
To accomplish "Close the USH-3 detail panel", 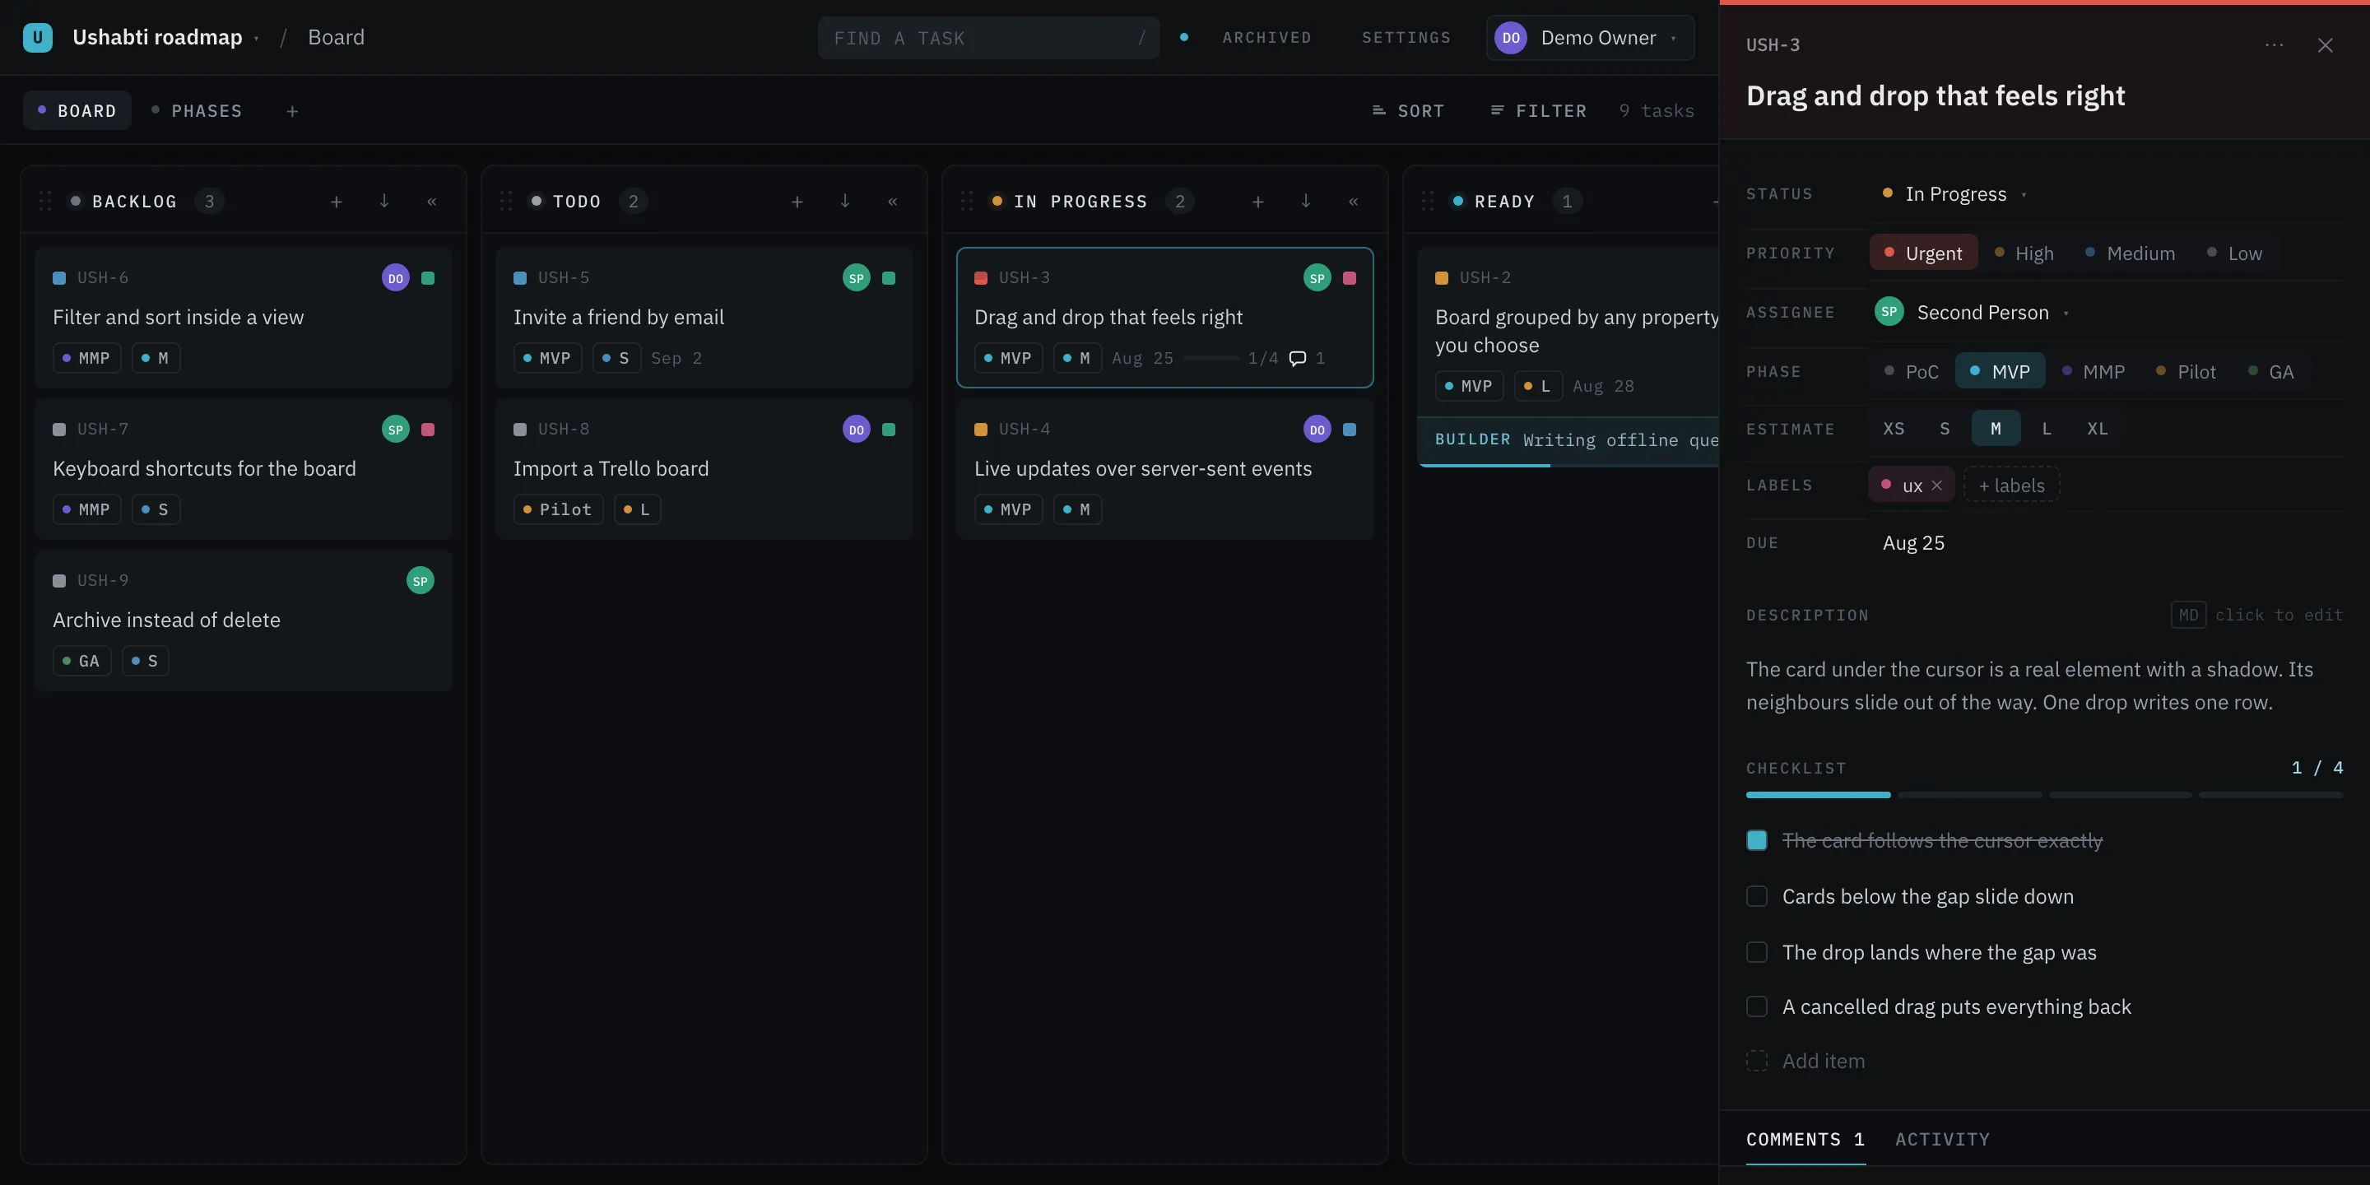I will click(2325, 45).
